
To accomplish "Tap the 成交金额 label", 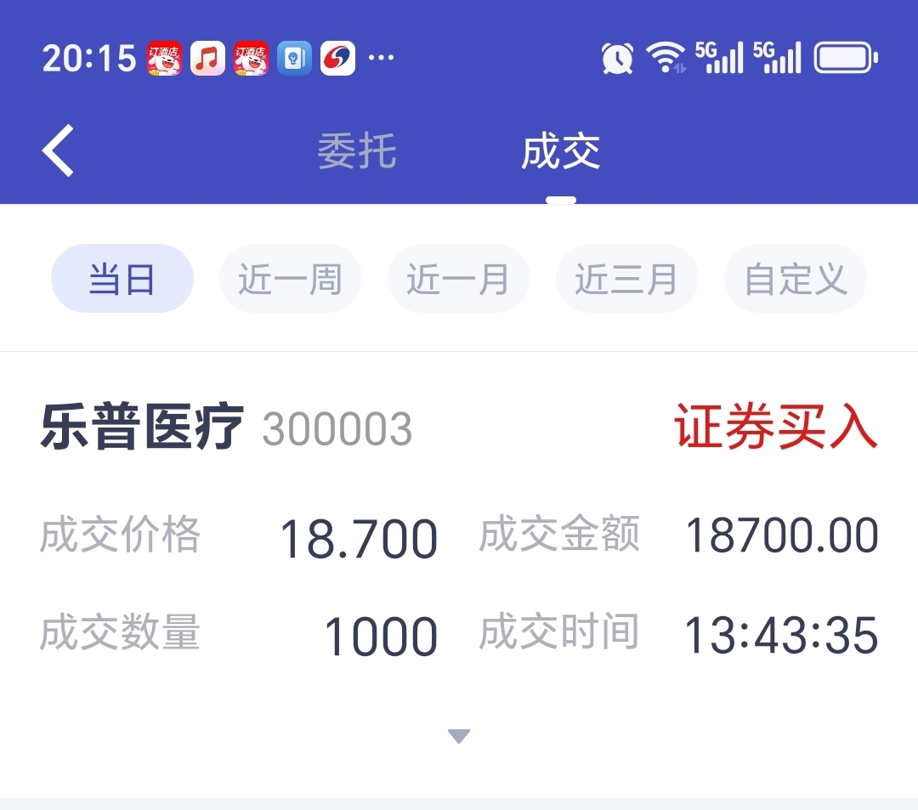I will point(559,533).
